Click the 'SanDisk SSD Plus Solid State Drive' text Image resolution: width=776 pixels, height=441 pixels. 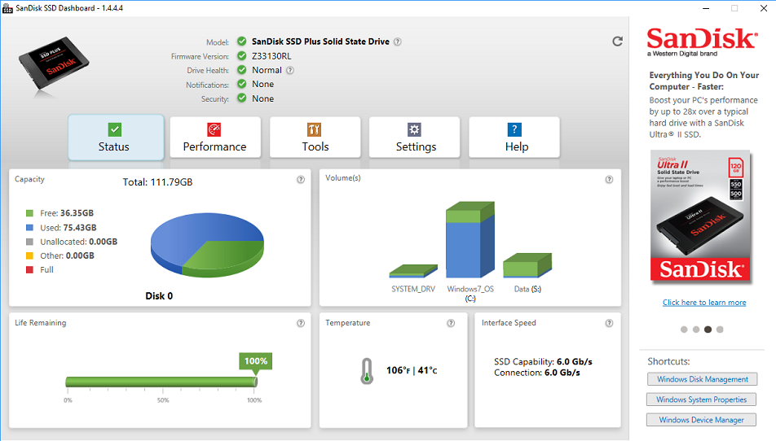[x=320, y=41]
